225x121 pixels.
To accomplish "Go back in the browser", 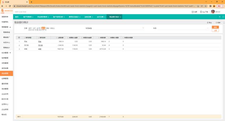I will [x=2, y=6].
